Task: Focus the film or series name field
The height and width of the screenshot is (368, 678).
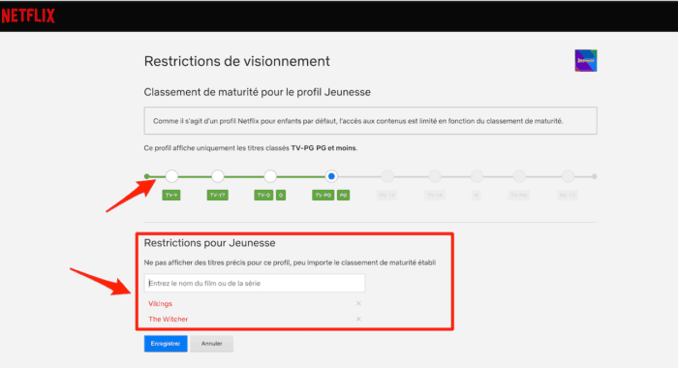Action: point(255,283)
